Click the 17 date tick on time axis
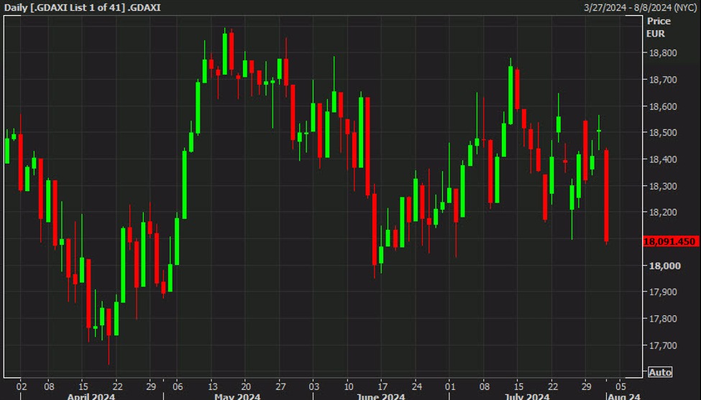 click(x=382, y=386)
